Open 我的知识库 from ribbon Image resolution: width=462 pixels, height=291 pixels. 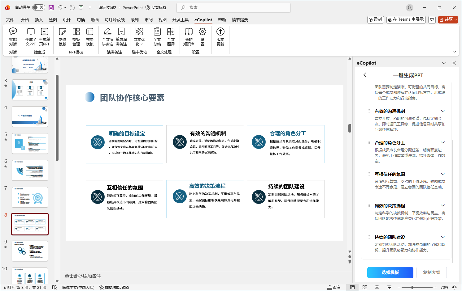pos(189,36)
